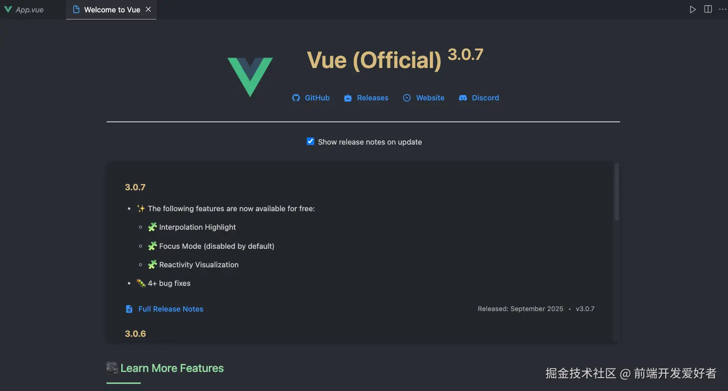Open the Releases link text
Viewport: 728px width, 391px height.
tap(372, 98)
